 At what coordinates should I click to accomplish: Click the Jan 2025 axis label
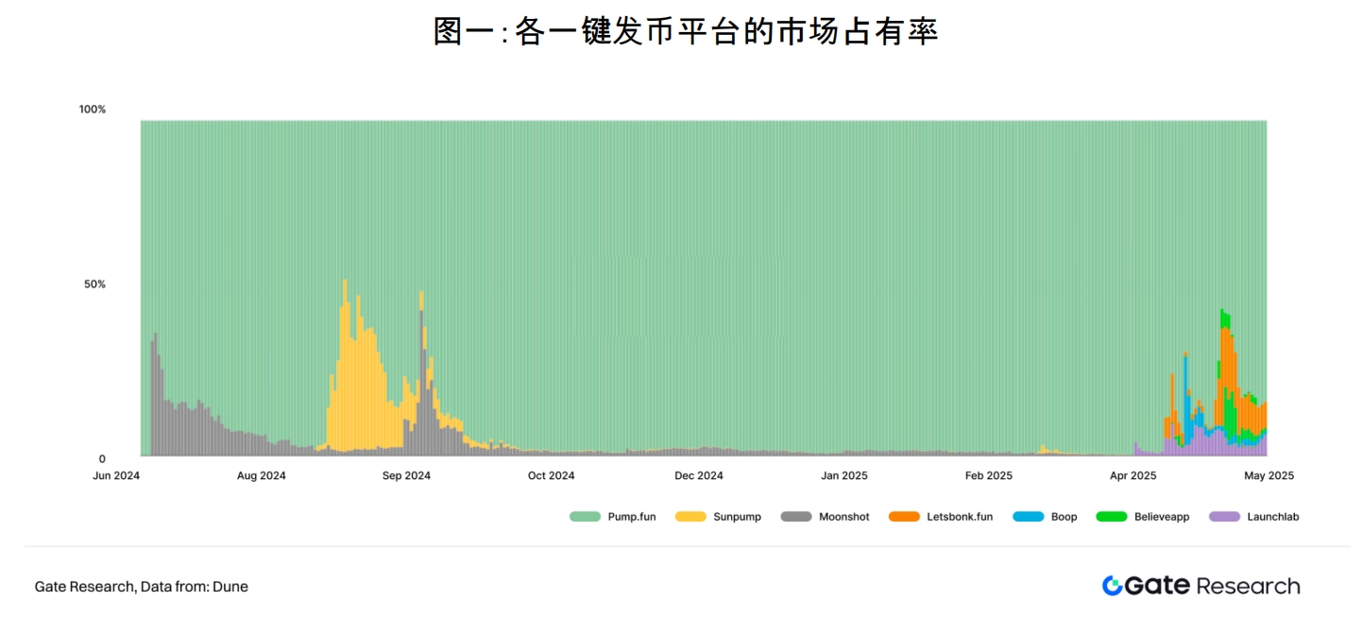click(x=843, y=476)
